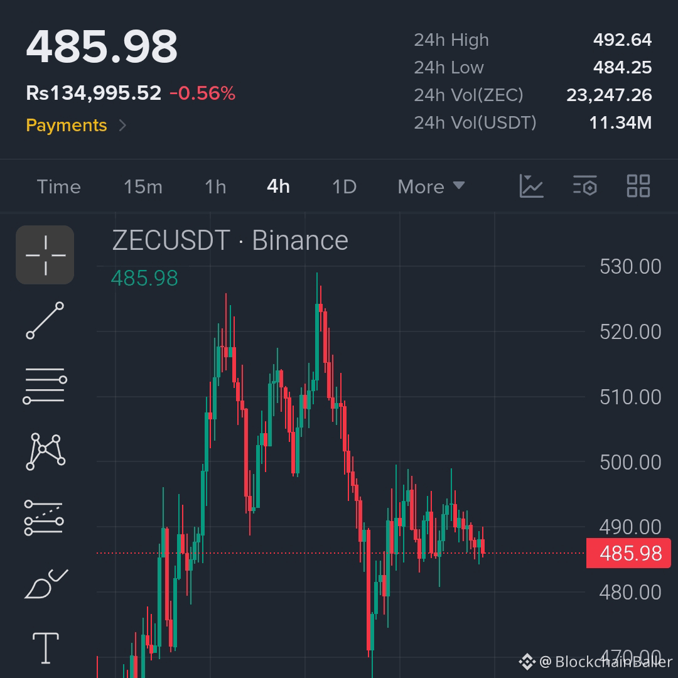
Task: Open the pattern drawing tool
Action: [45, 451]
